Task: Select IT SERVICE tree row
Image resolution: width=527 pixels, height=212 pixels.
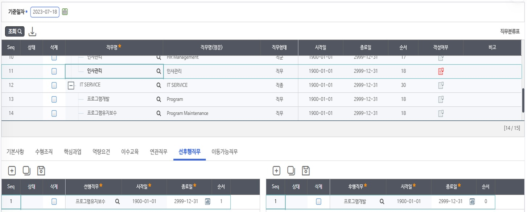Action: (x=90, y=85)
